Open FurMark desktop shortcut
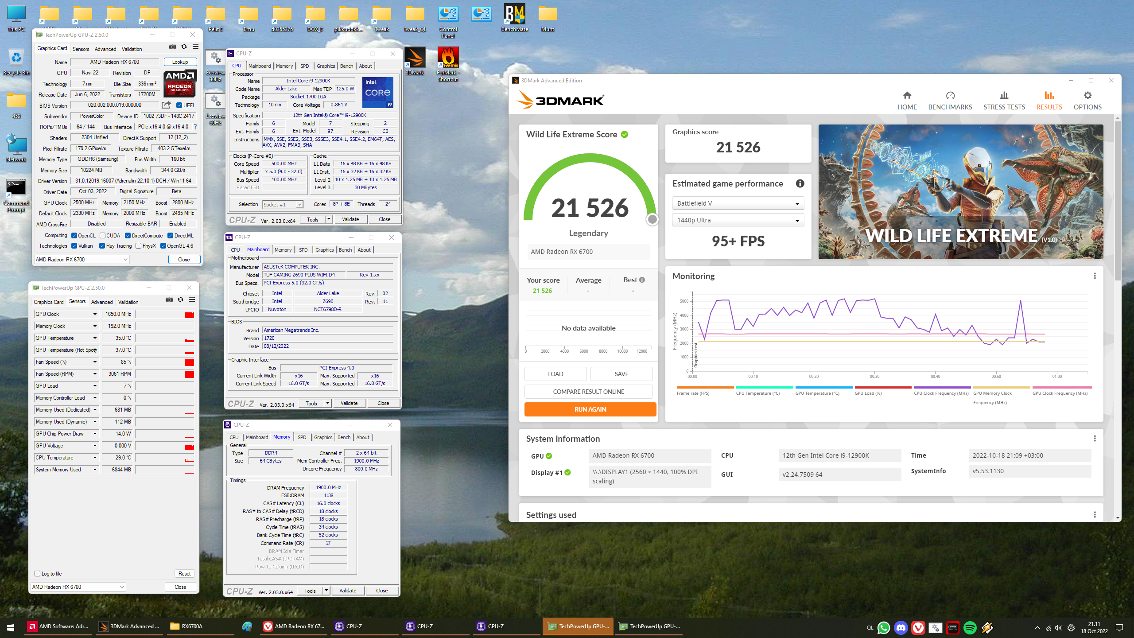Screen dimensions: 1134x638 coord(448,64)
